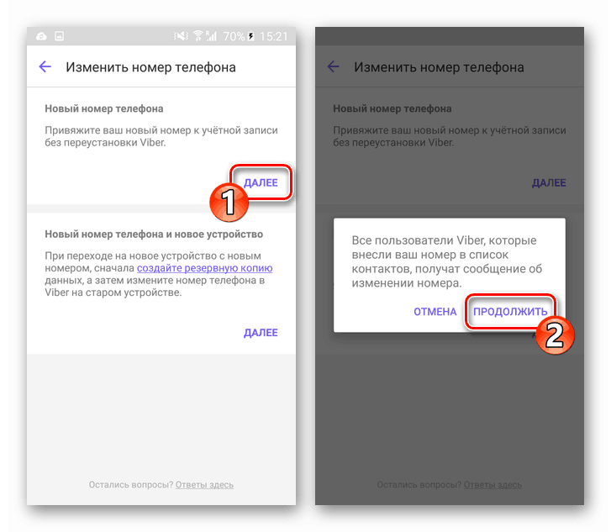Tap cloud icon in status bar
This screenshot has width=611, height=532.
pyautogui.click(x=41, y=37)
